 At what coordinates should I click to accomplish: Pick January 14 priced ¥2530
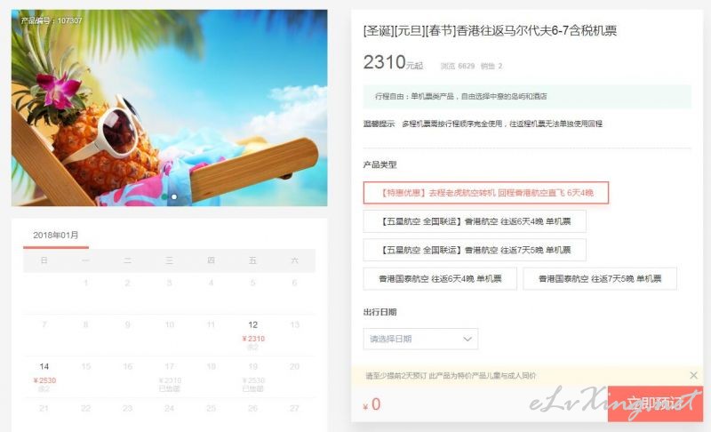[44, 377]
